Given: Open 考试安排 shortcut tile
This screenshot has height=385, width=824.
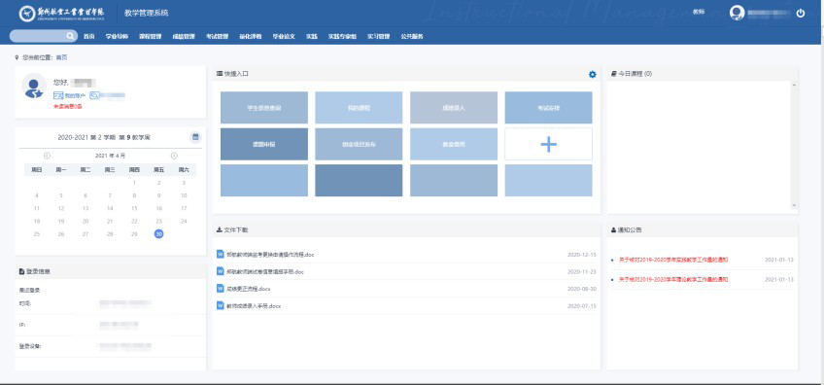Looking at the screenshot, I should pyautogui.click(x=548, y=107).
